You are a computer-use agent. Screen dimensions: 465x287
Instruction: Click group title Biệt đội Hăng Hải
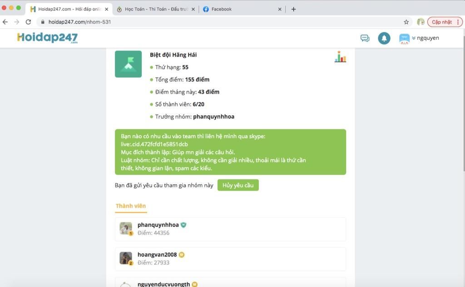(173, 55)
